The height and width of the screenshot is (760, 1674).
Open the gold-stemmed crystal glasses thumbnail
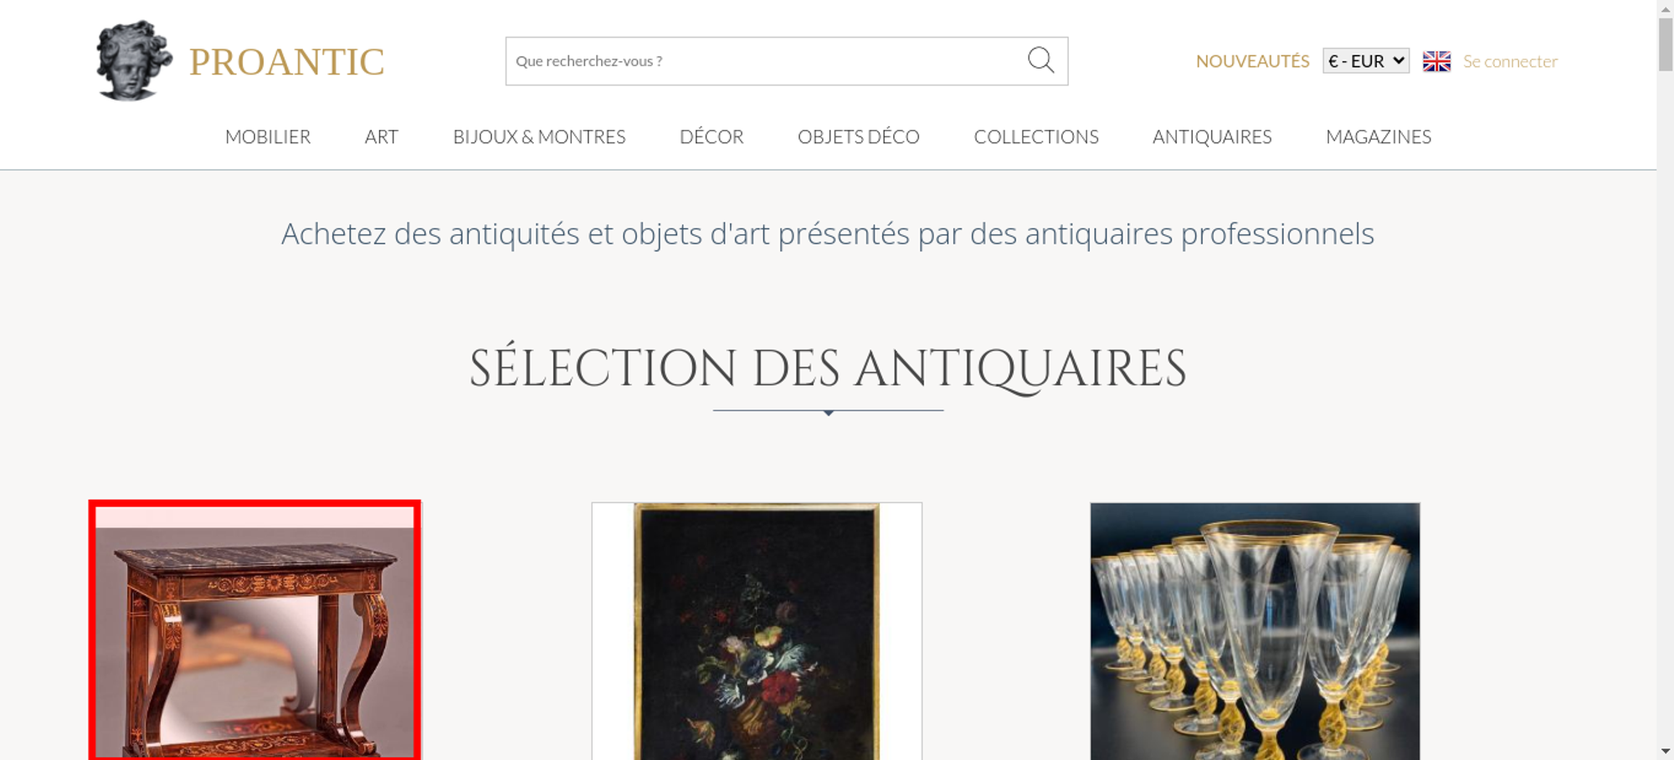1255,631
